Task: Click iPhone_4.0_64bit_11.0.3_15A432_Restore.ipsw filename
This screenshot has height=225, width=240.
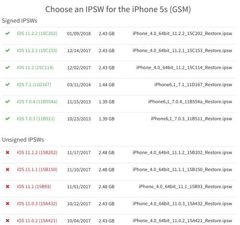Action: click(x=182, y=204)
